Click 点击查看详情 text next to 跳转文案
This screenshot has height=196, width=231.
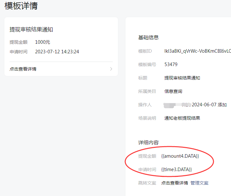coord(174,183)
